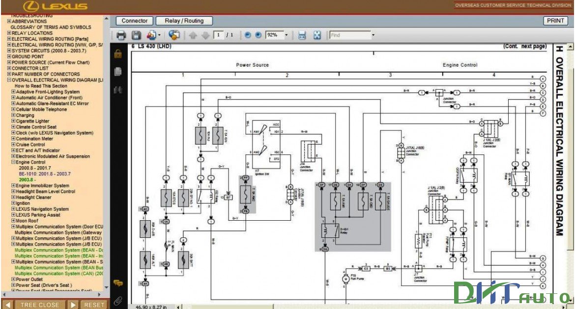Zoom in with the plus button
This screenshot has width=575, height=309.
pyautogui.click(x=258, y=35)
